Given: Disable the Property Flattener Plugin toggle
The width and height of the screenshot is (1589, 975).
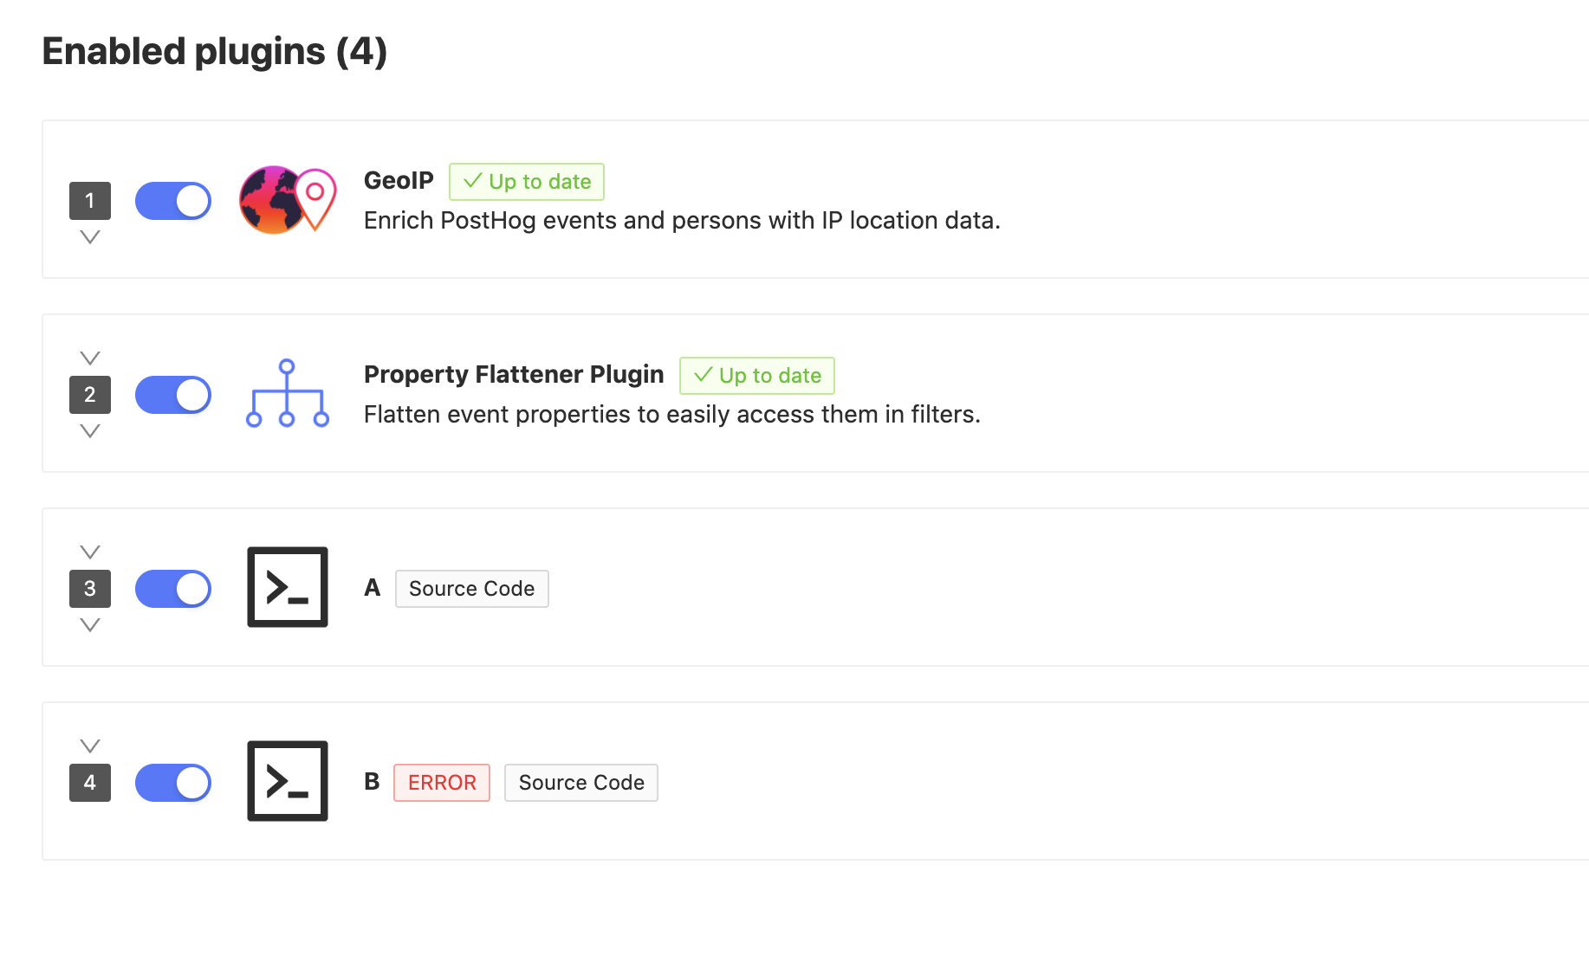Looking at the screenshot, I should 173,395.
